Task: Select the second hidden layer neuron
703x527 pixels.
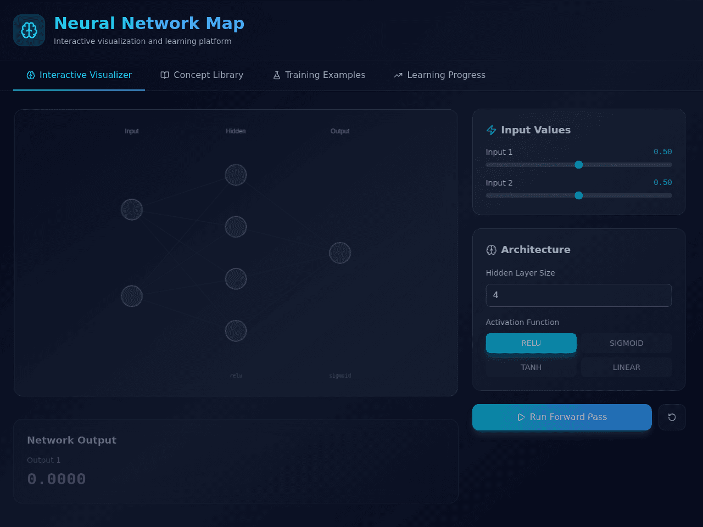Action: [236, 227]
